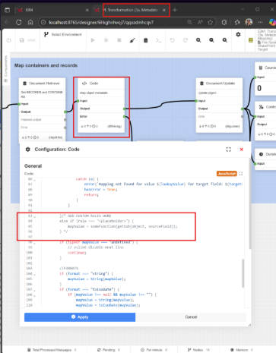Screen dimensions: 276x353
Task: Open the browser extensions icon
Action: click(x=224, y=22)
